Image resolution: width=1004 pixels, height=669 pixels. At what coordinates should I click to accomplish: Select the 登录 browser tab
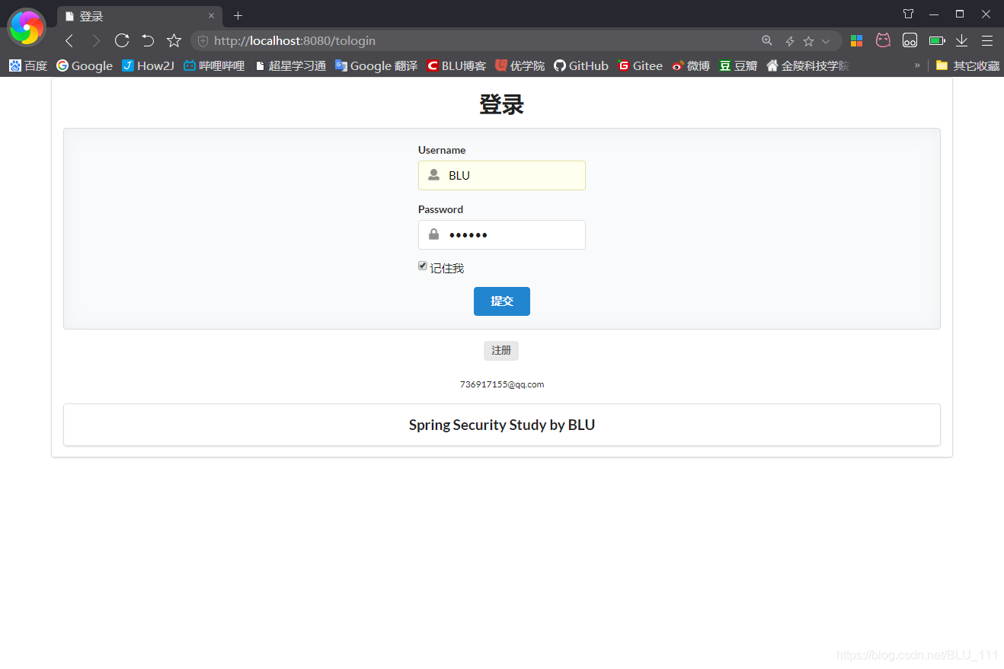[129, 15]
